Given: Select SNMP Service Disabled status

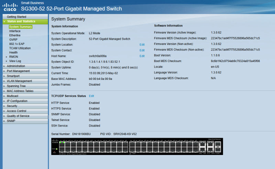Looking at the screenshot, I should [95, 114].
